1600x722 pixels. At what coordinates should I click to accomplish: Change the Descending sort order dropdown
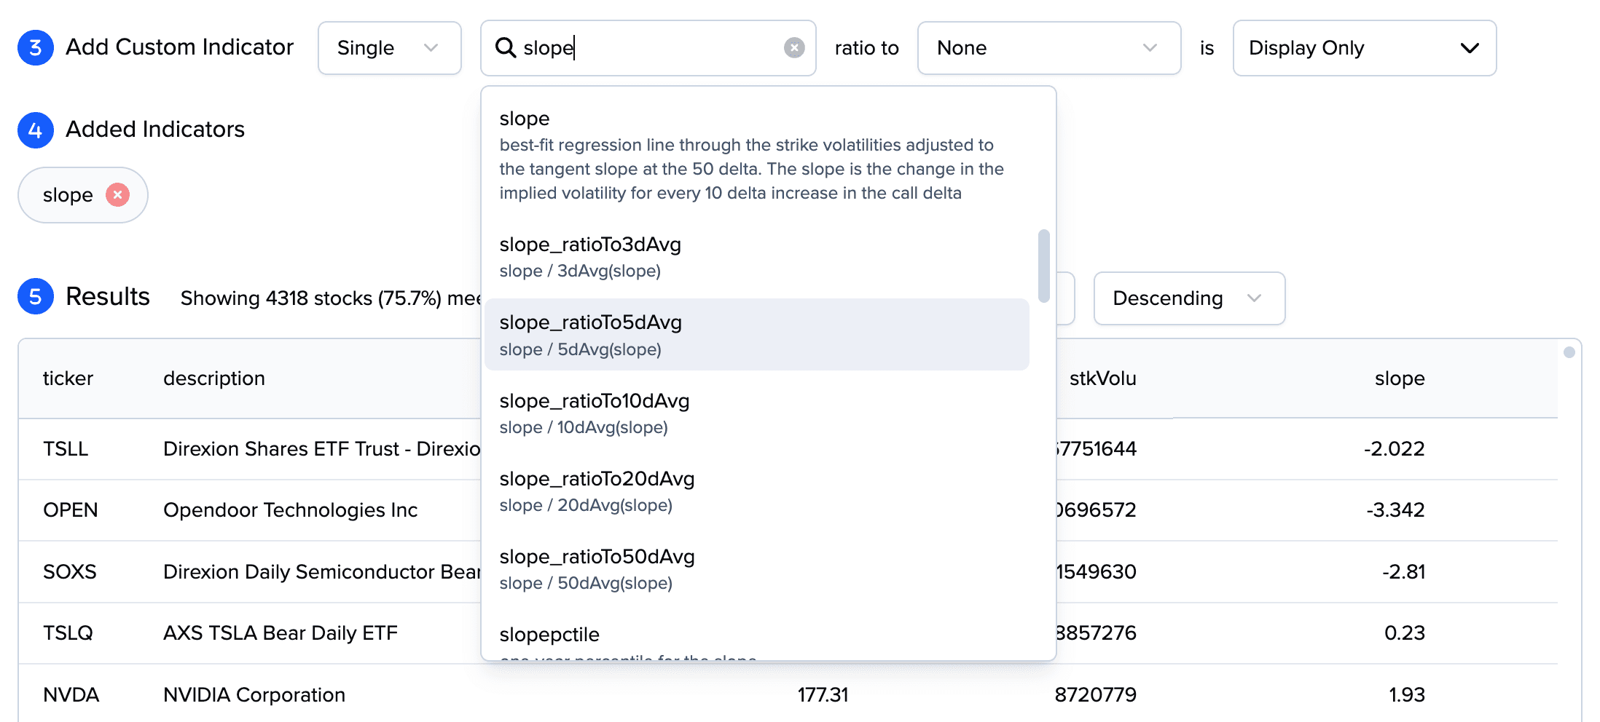click(x=1189, y=298)
